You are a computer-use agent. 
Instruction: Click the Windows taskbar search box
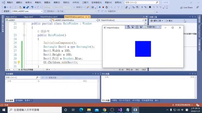35,110
